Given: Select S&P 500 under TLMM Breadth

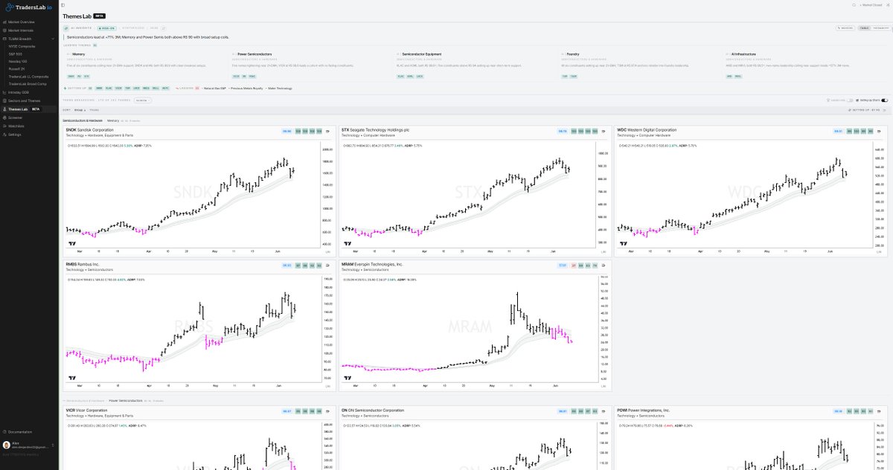Looking at the screenshot, I should click(x=16, y=54).
